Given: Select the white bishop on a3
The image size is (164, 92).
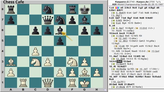Looking at the screenshot, I should (x=11, y=62).
